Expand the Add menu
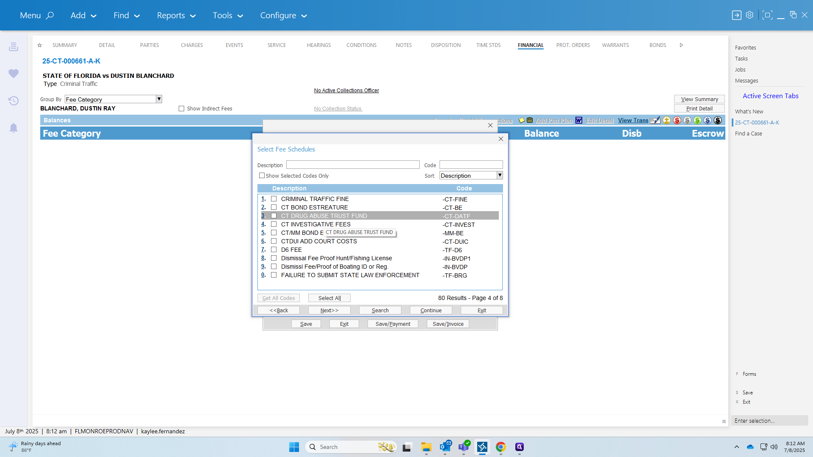This screenshot has width=813, height=457. click(x=83, y=15)
